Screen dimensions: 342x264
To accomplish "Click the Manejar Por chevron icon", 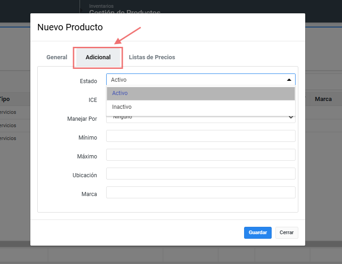I will [x=290, y=118].
